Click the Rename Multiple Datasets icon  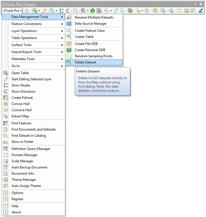click(x=69, y=17)
